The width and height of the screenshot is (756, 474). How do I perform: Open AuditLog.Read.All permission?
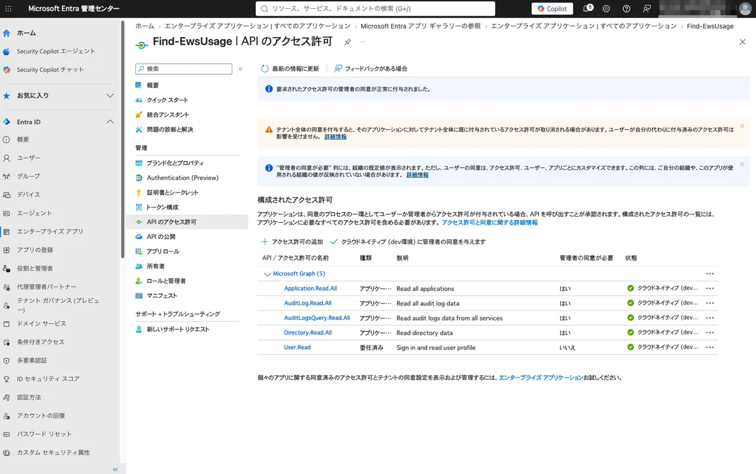307,303
